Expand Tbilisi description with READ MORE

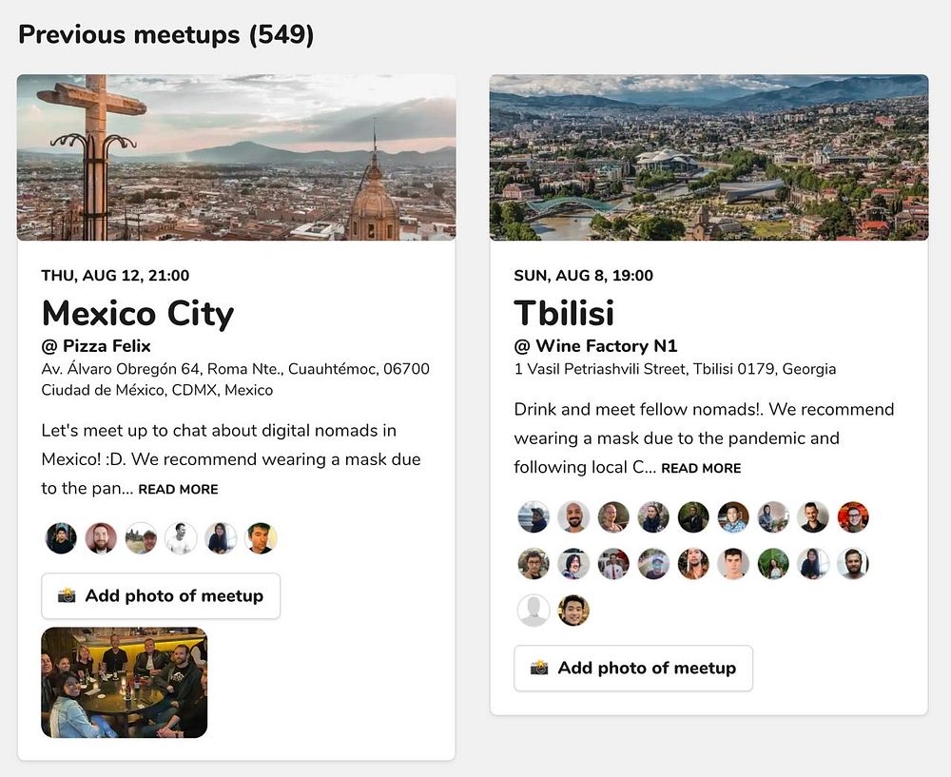click(701, 468)
